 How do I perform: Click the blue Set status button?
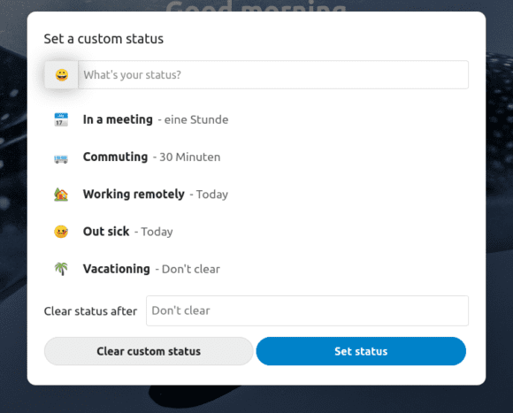pyautogui.click(x=361, y=351)
